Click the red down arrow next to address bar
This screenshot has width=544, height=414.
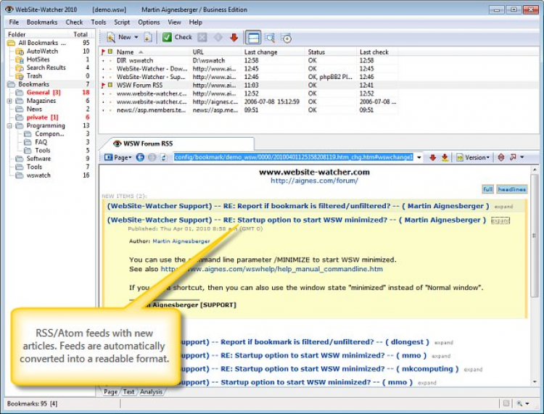coord(432,157)
